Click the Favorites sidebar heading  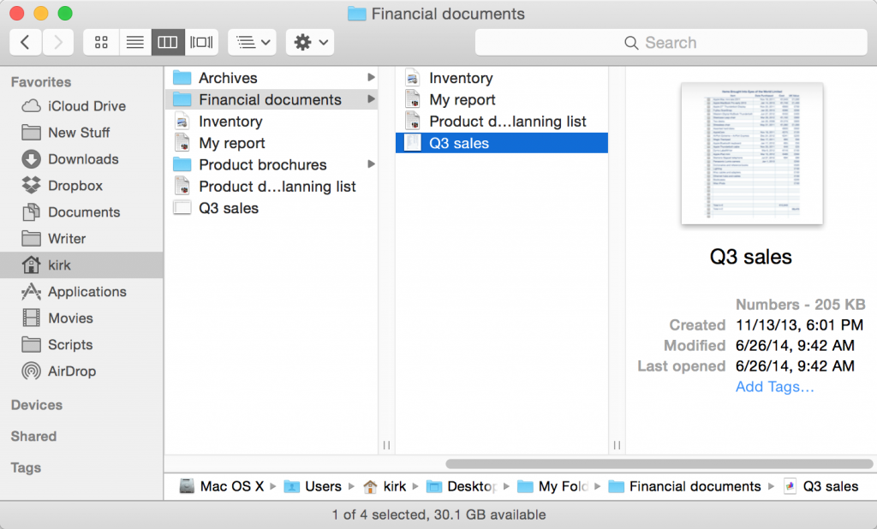click(41, 82)
